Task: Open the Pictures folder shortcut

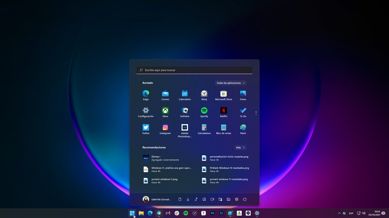Action: tap(204, 199)
